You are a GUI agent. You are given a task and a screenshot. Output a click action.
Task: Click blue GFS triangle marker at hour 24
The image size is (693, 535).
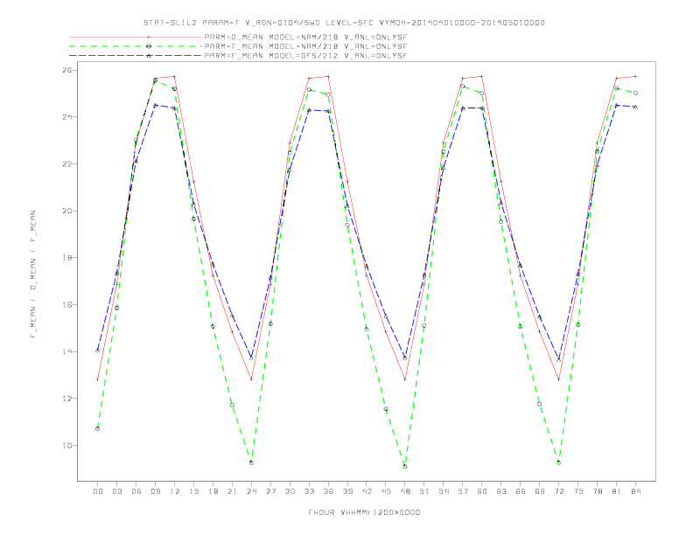click(251, 358)
